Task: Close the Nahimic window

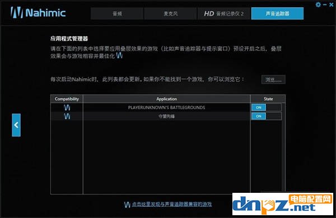Action: point(332,4)
